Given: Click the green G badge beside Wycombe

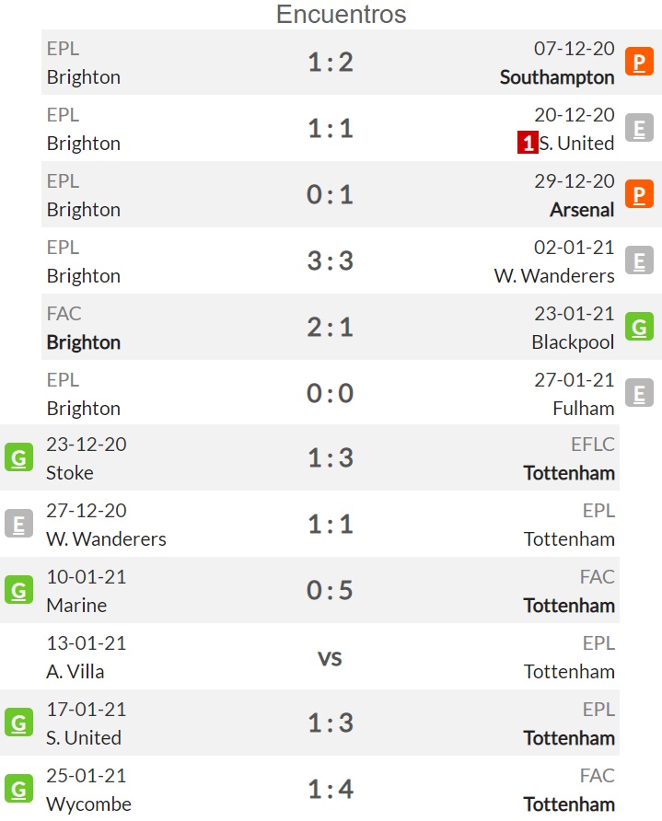Looking at the screenshot, I should pyautogui.click(x=18, y=789).
